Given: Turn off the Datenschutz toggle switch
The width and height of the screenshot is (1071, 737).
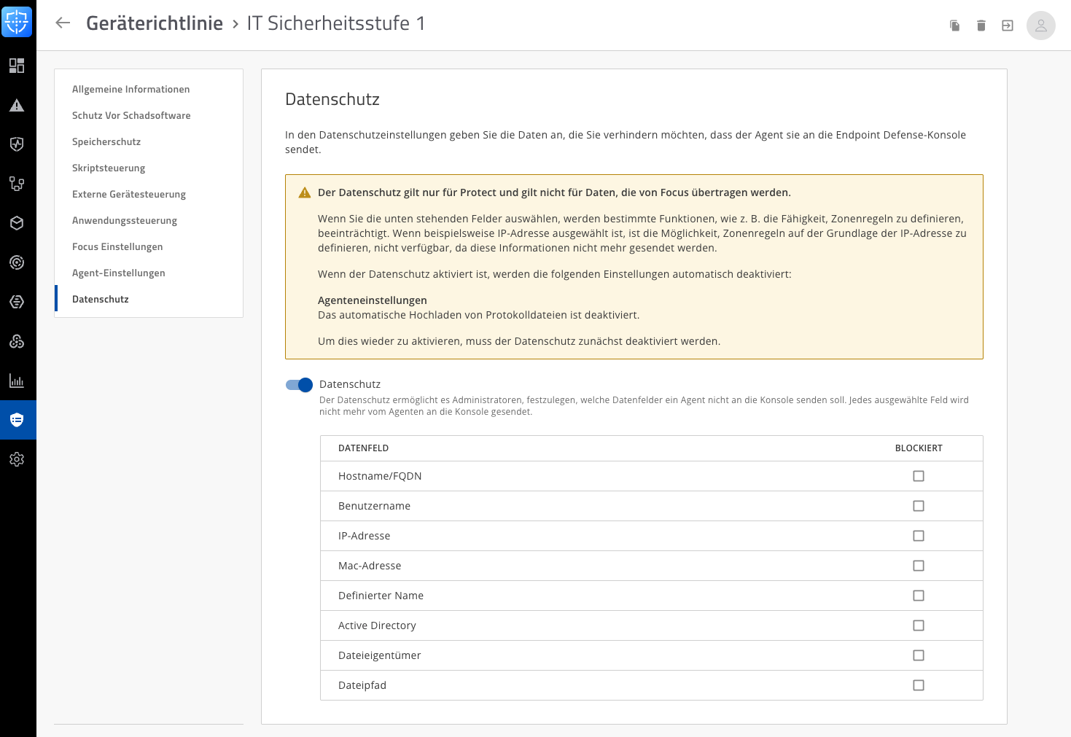Looking at the screenshot, I should click(x=299, y=385).
